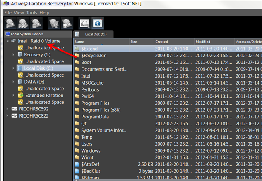Click the folder icon beside Boot
Screen dimensions: 262x181
click(x=77, y=62)
